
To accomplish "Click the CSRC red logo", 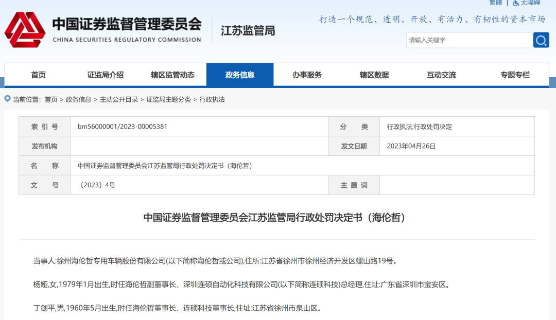I will [25, 30].
